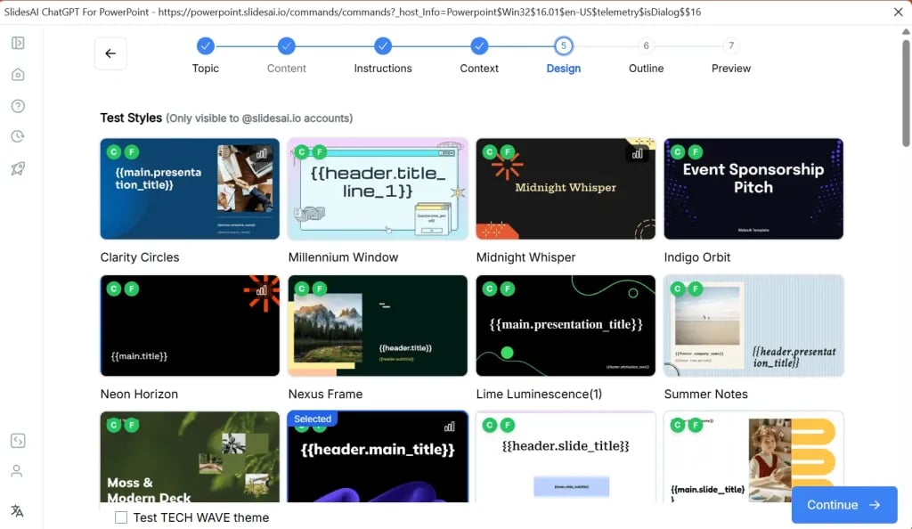Change language using the translate icon

point(18,510)
